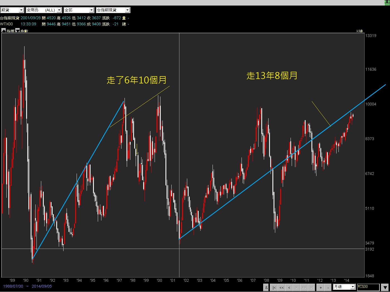Click the down-arrow 參數 parameter icon
The height and width of the screenshot is (292, 390).
(17, 30)
